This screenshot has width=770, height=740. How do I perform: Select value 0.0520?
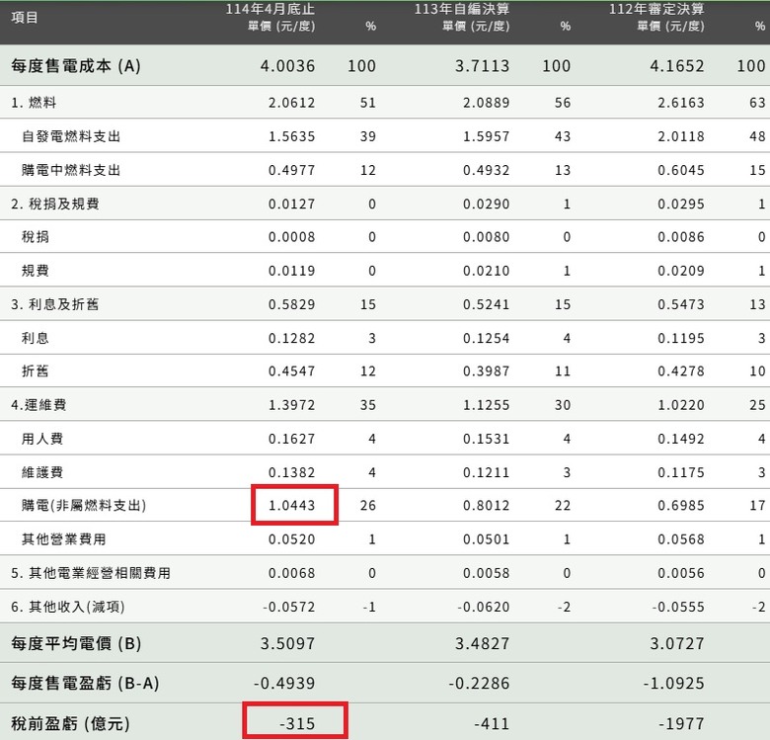(x=291, y=539)
